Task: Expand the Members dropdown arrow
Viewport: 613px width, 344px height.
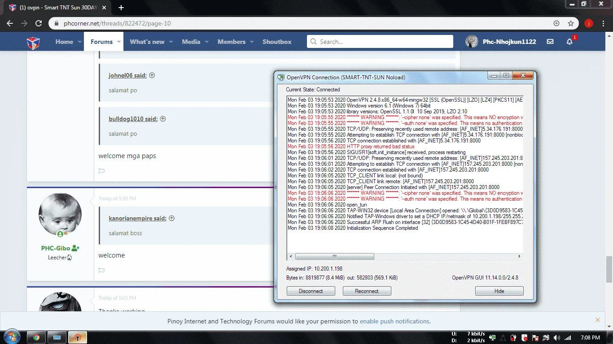Action: (x=252, y=42)
